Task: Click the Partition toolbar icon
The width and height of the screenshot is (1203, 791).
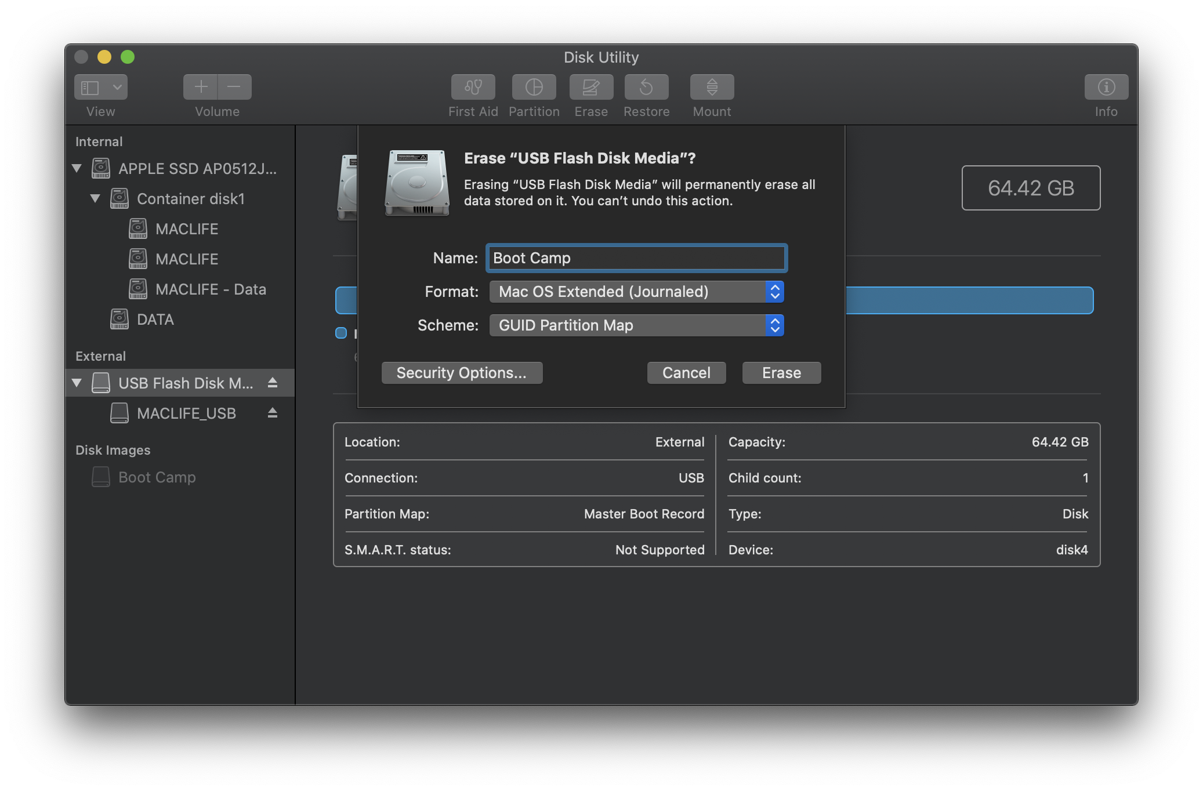Action: [534, 87]
